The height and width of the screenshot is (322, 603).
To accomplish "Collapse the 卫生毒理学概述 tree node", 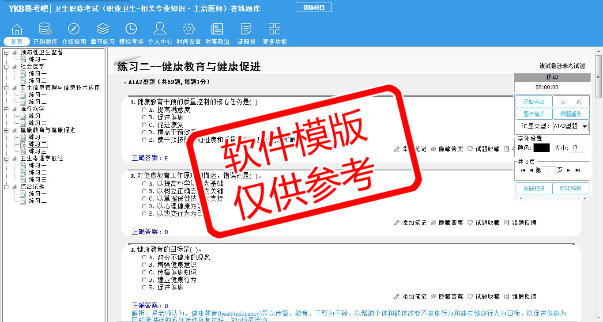I will tap(6, 158).
